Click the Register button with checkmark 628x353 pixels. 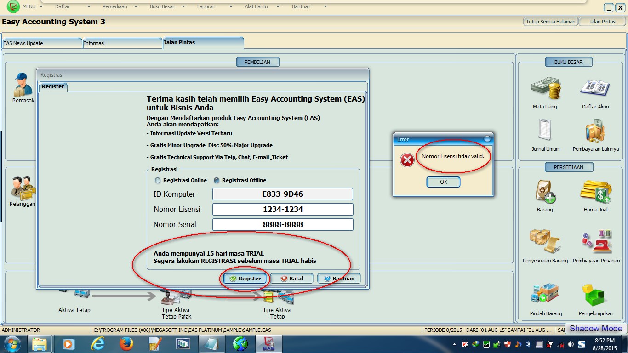coord(245,279)
